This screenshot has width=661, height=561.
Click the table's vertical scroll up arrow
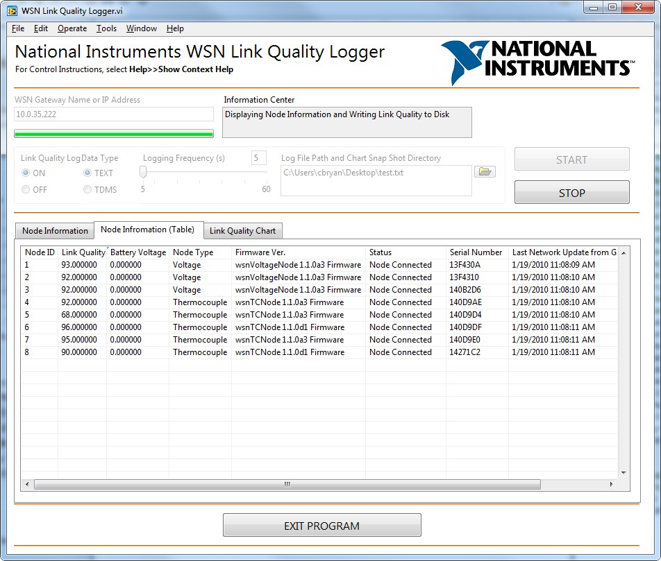[x=624, y=252]
